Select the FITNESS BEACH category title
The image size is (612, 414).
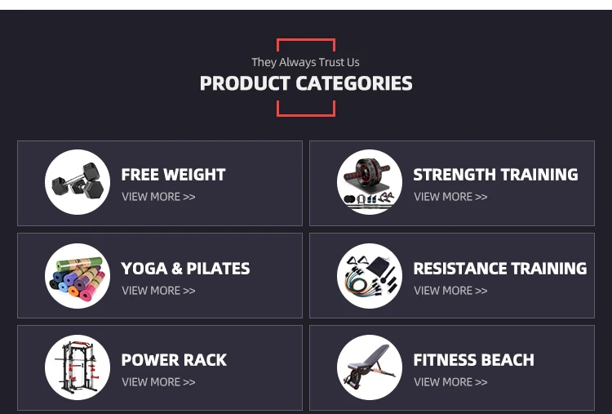[x=473, y=360]
